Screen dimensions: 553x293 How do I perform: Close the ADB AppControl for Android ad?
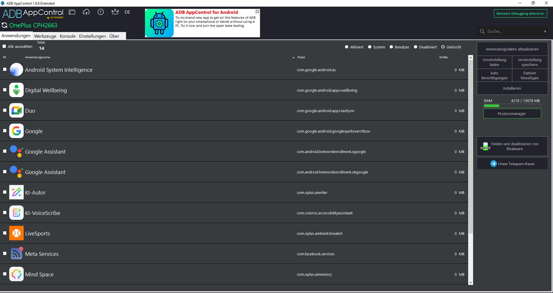tap(257, 12)
